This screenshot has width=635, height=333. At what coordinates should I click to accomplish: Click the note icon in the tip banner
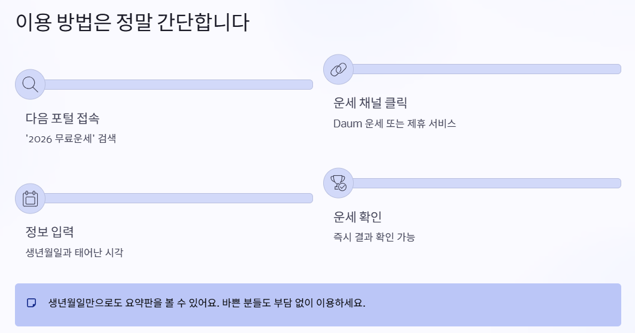[31, 303]
